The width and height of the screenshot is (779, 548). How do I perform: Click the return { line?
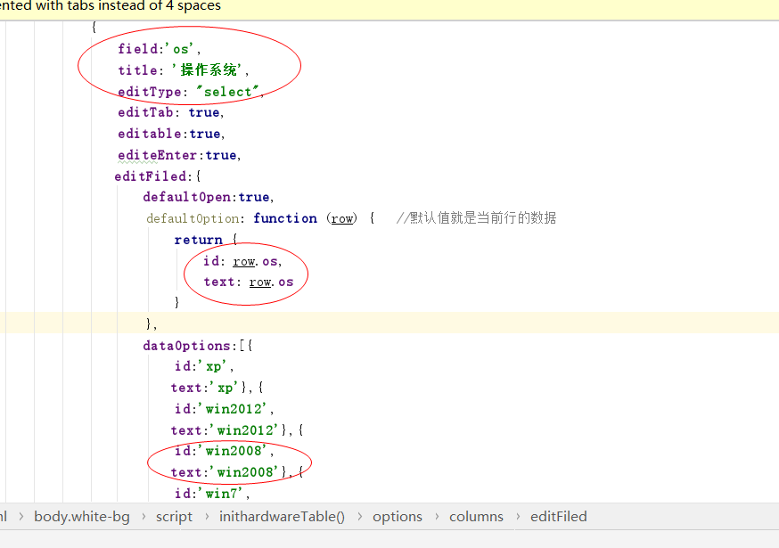coord(206,240)
